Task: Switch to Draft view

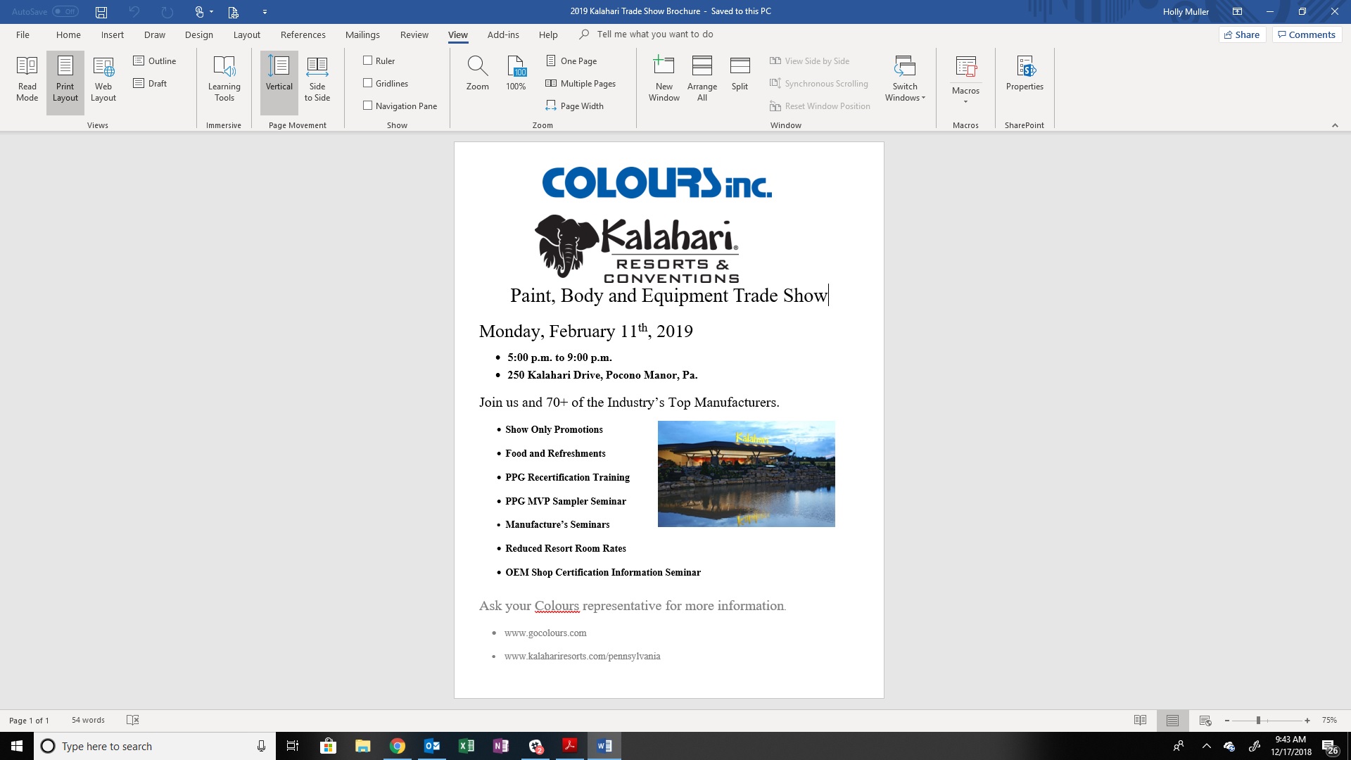Action: pyautogui.click(x=150, y=84)
